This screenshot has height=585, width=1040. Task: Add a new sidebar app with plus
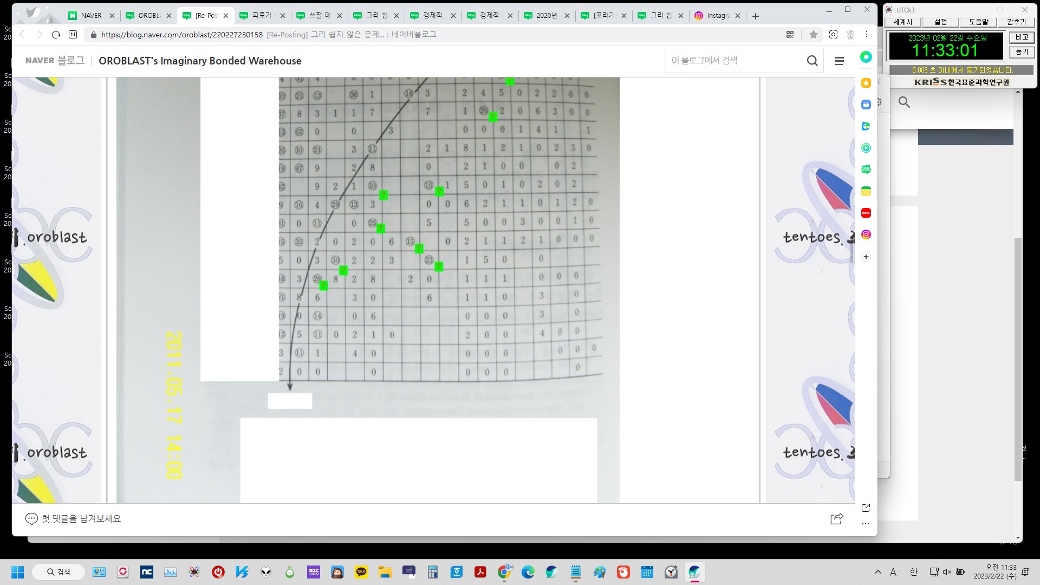pyautogui.click(x=866, y=257)
